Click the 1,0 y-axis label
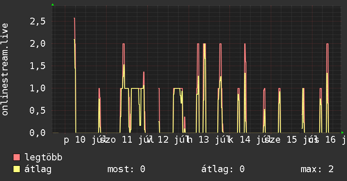Screen dimensions: 347x181 (37, 88)
